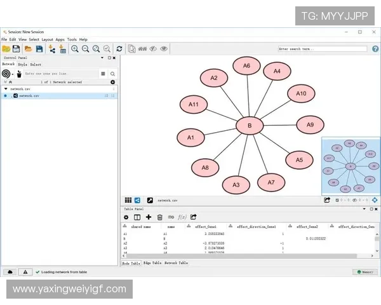Click the Show/Hide eye icon in toolbar
The width and height of the screenshot is (381, 305).
[x=164, y=49]
